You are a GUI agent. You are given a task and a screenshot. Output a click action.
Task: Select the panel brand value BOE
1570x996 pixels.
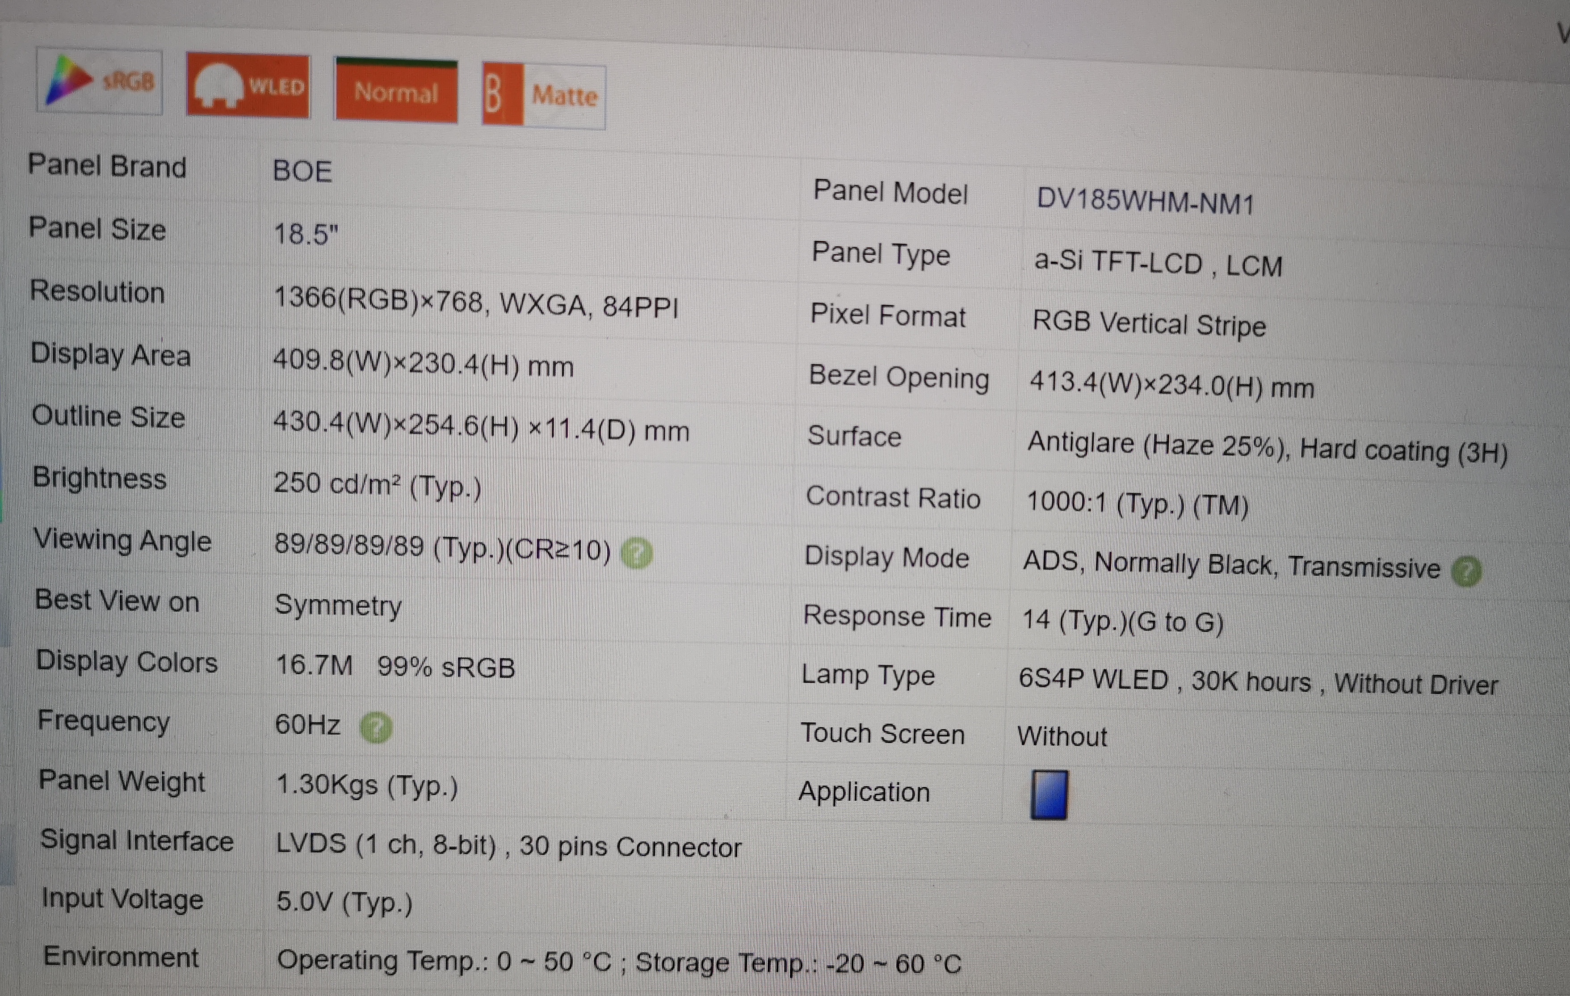coord(302,172)
